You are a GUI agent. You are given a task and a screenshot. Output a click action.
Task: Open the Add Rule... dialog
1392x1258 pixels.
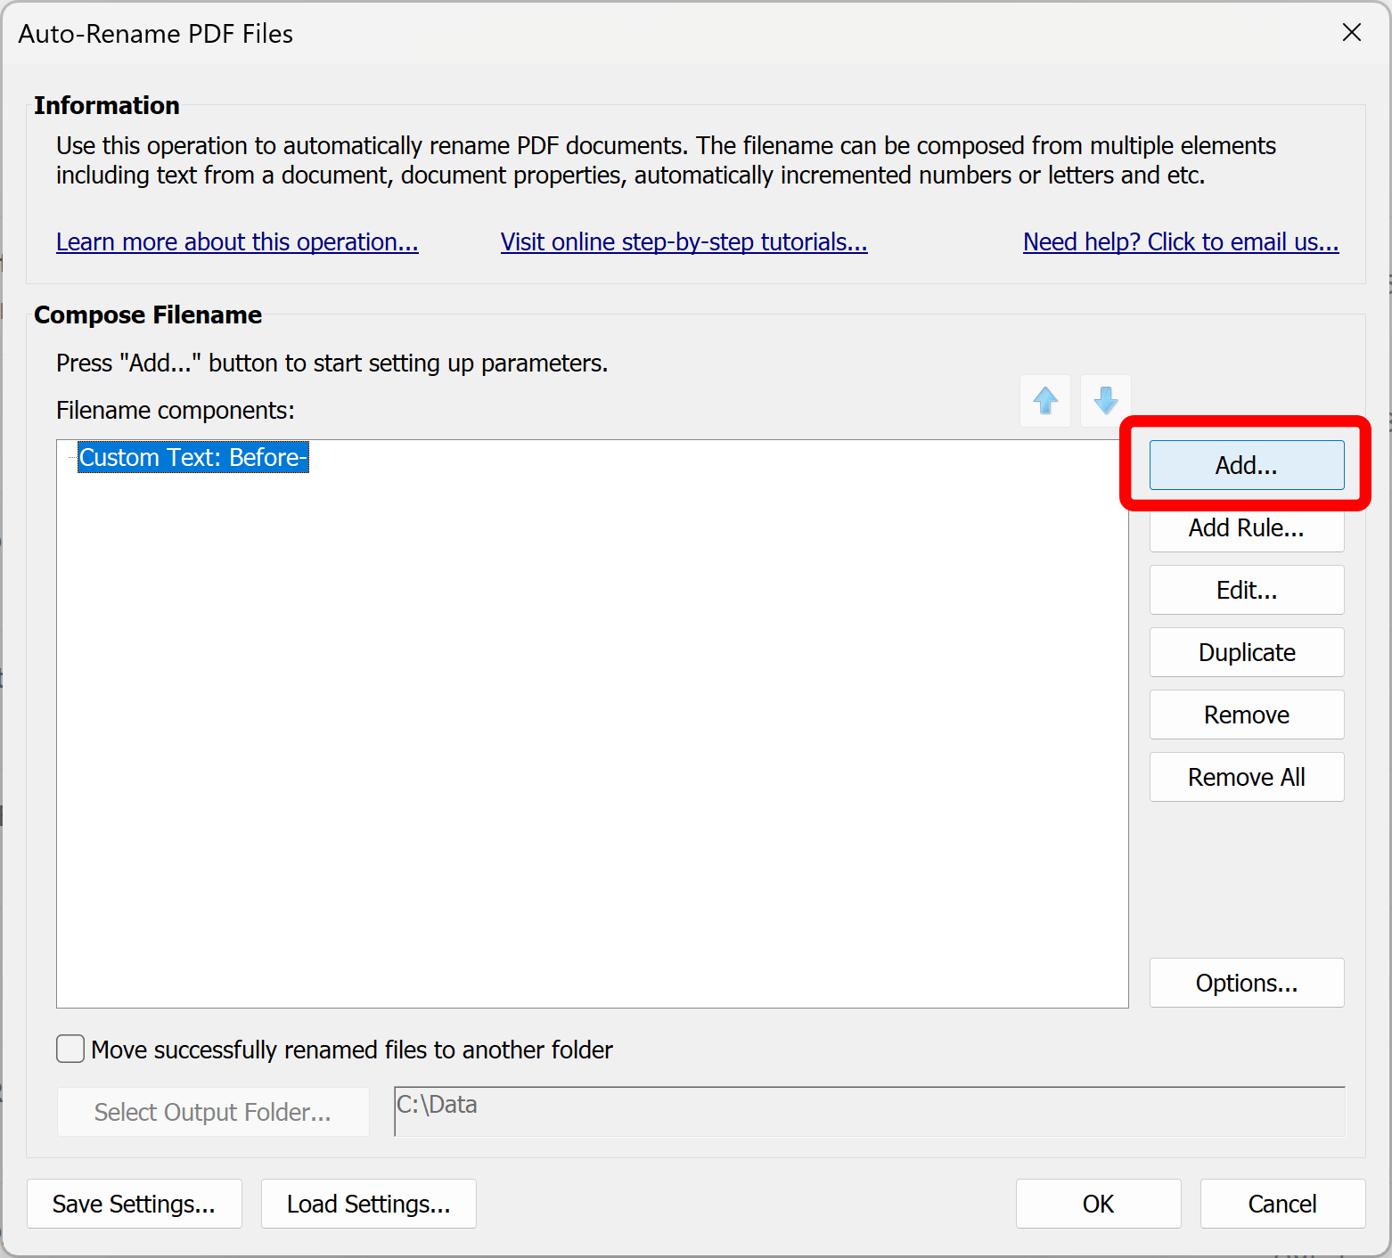(1247, 528)
